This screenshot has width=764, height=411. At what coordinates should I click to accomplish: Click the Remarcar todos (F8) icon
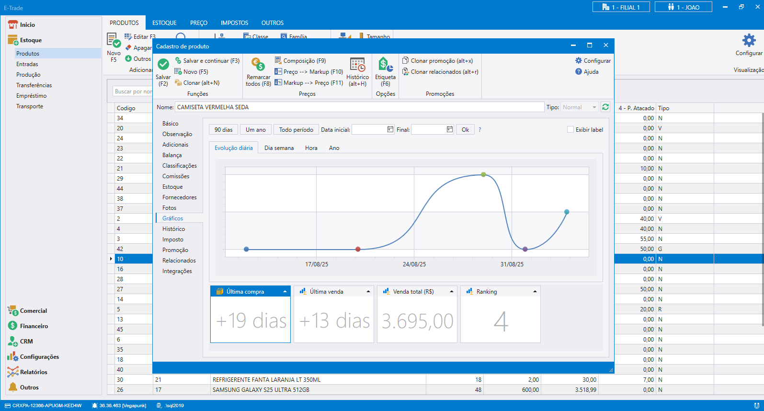pyautogui.click(x=258, y=64)
